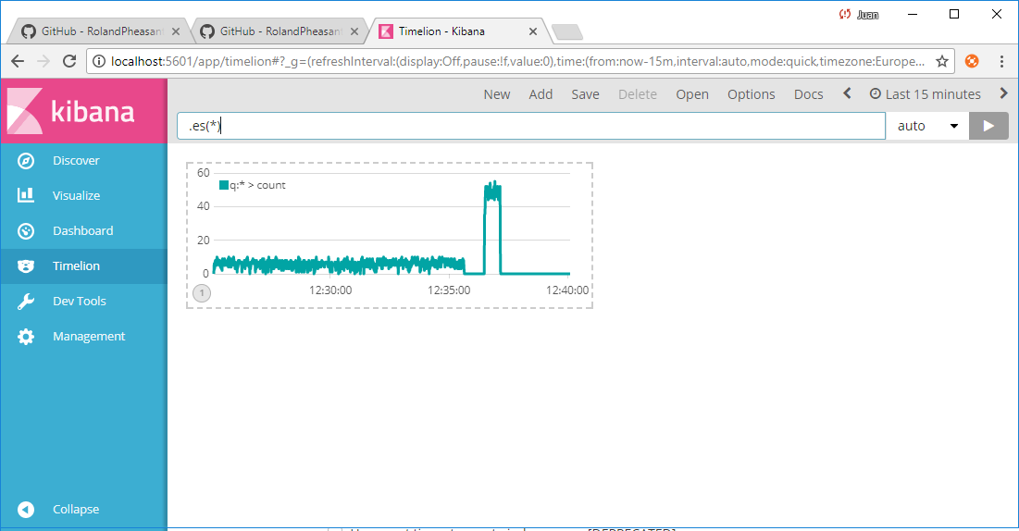This screenshot has height=531, width=1019.
Task: Click the Visualize bar chart icon
Action: pos(26,195)
